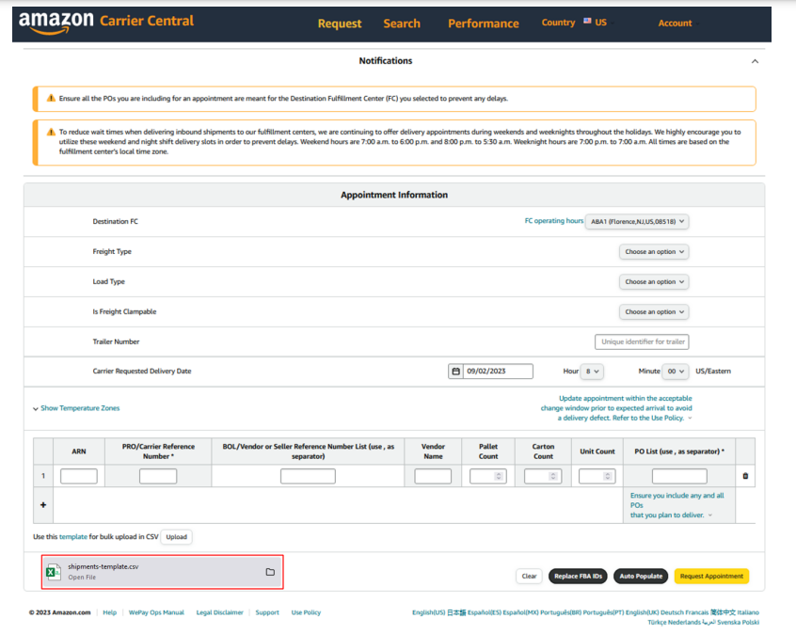Click the Pallet Count stepper field
796x634 pixels.
click(x=487, y=476)
